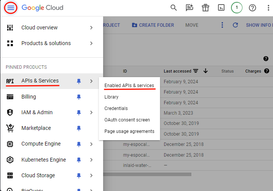
Task: Click the Charges column help icon
Action: click(267, 71)
